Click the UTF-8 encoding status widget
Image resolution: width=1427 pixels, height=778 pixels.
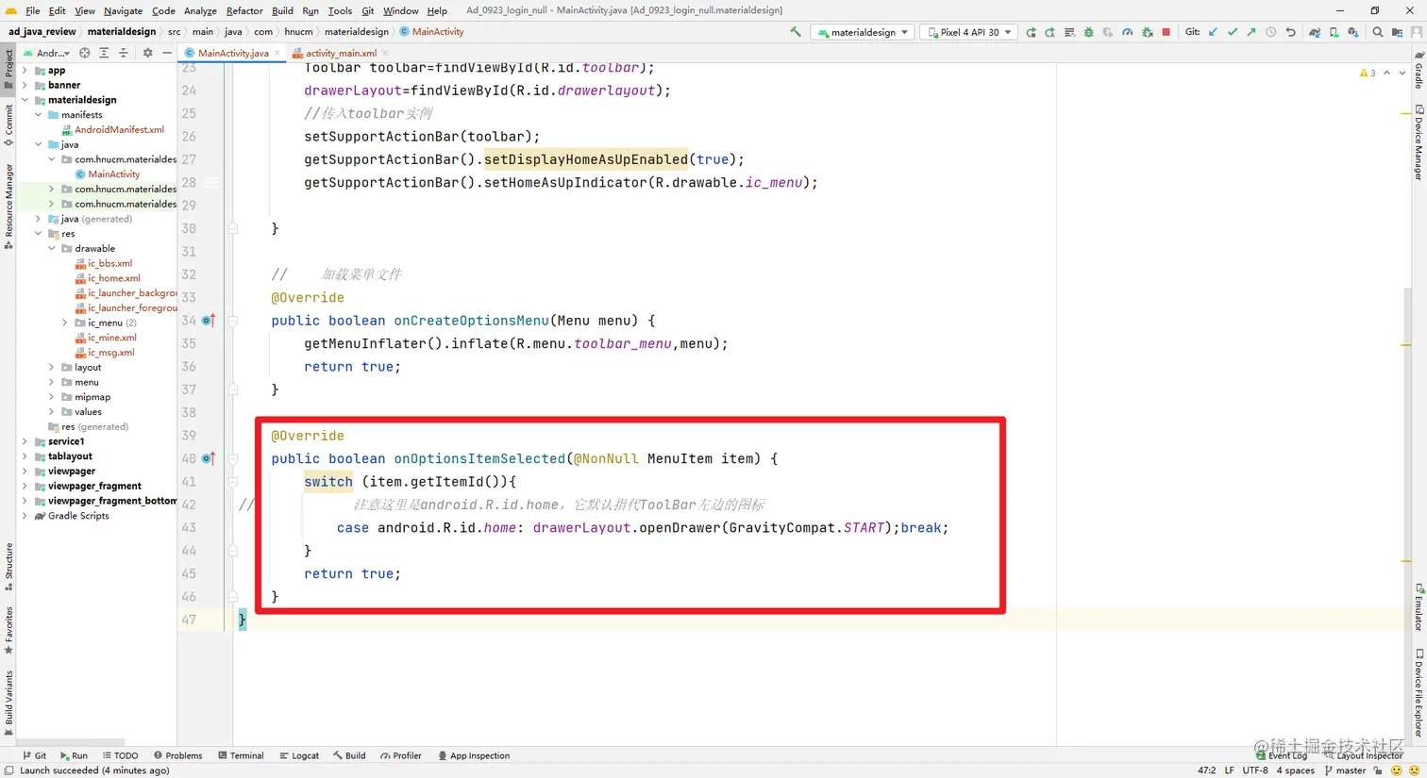tap(1255, 770)
